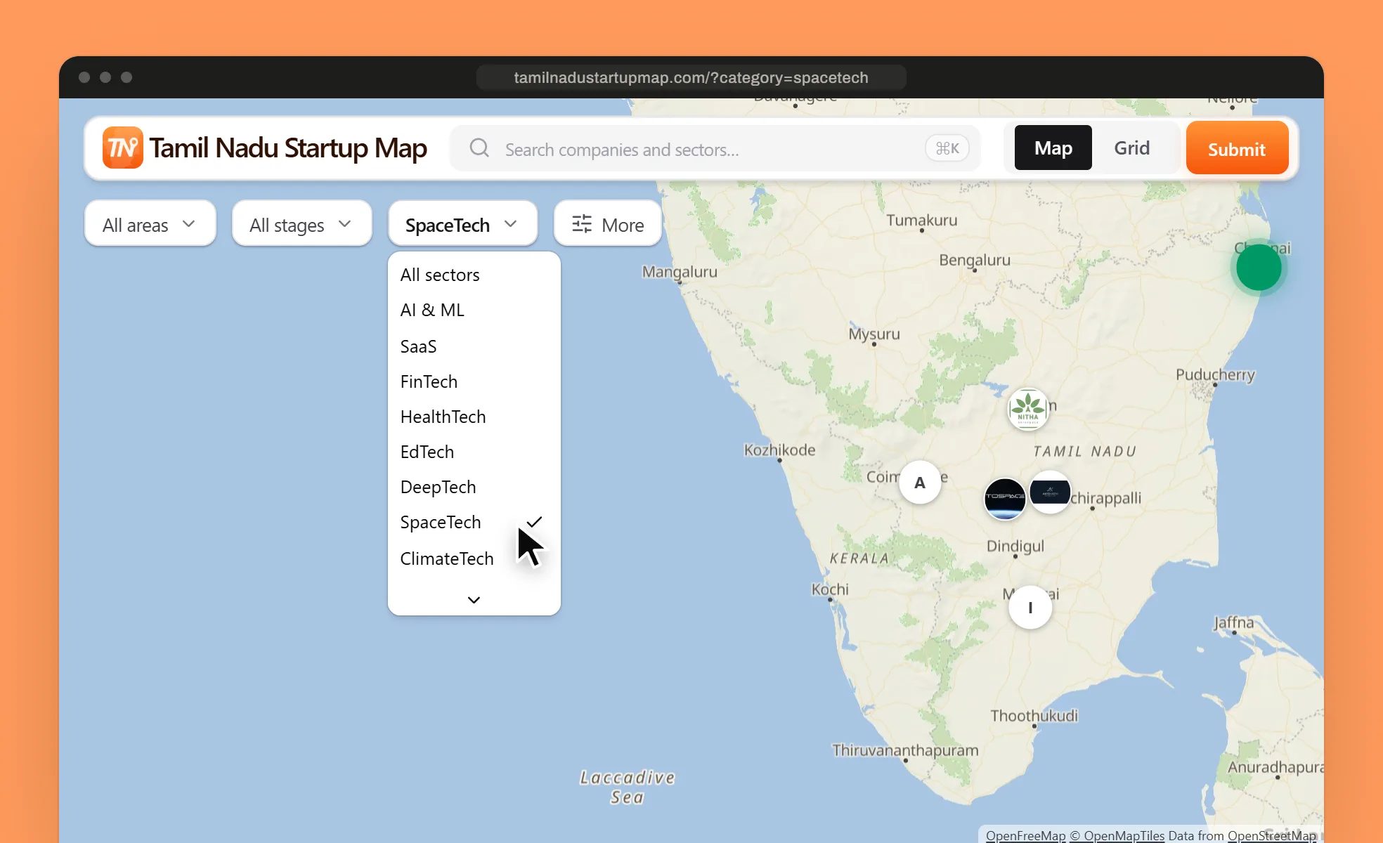Select the 'A' marker near Coimbatore
The height and width of the screenshot is (843, 1383).
[x=920, y=483]
